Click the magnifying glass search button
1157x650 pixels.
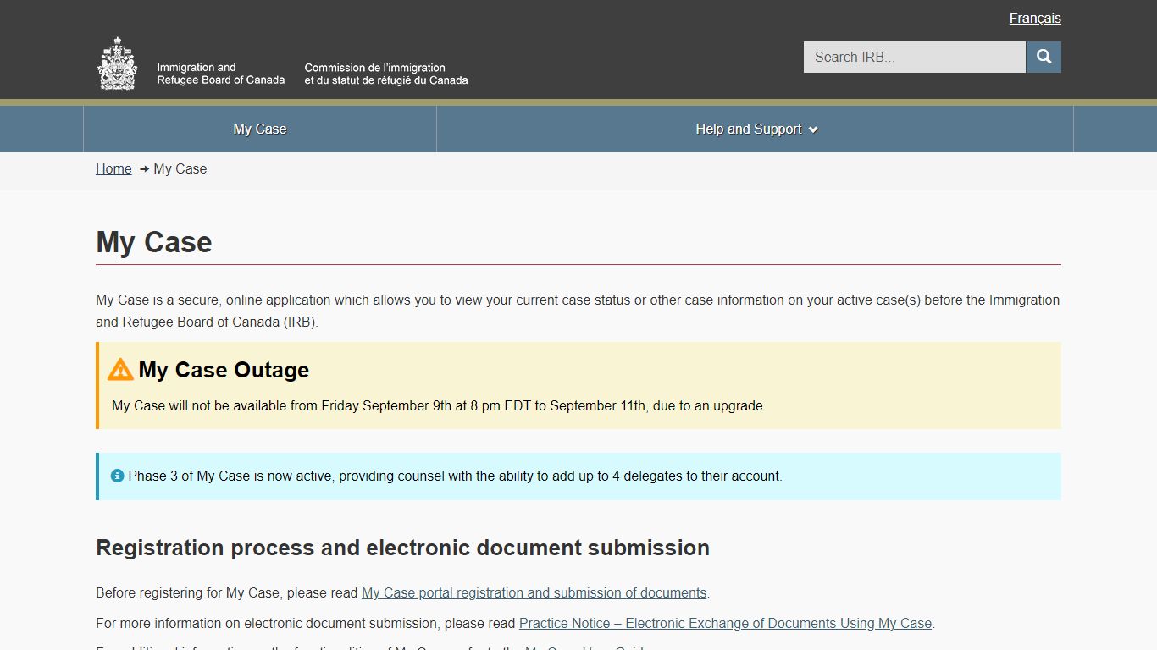click(x=1044, y=57)
